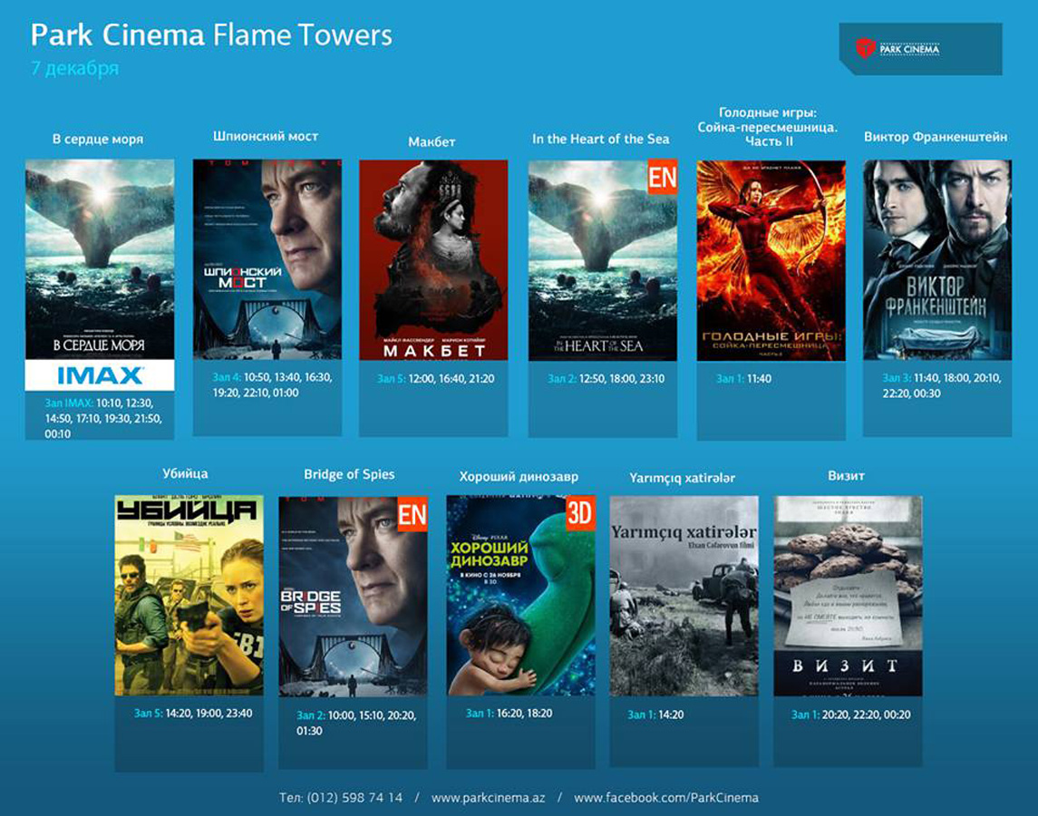Screen dimensions: 1038x816
Task: Click Зал 2 showtimes 12:50, 18:00, 23:10
Action: pos(606,379)
